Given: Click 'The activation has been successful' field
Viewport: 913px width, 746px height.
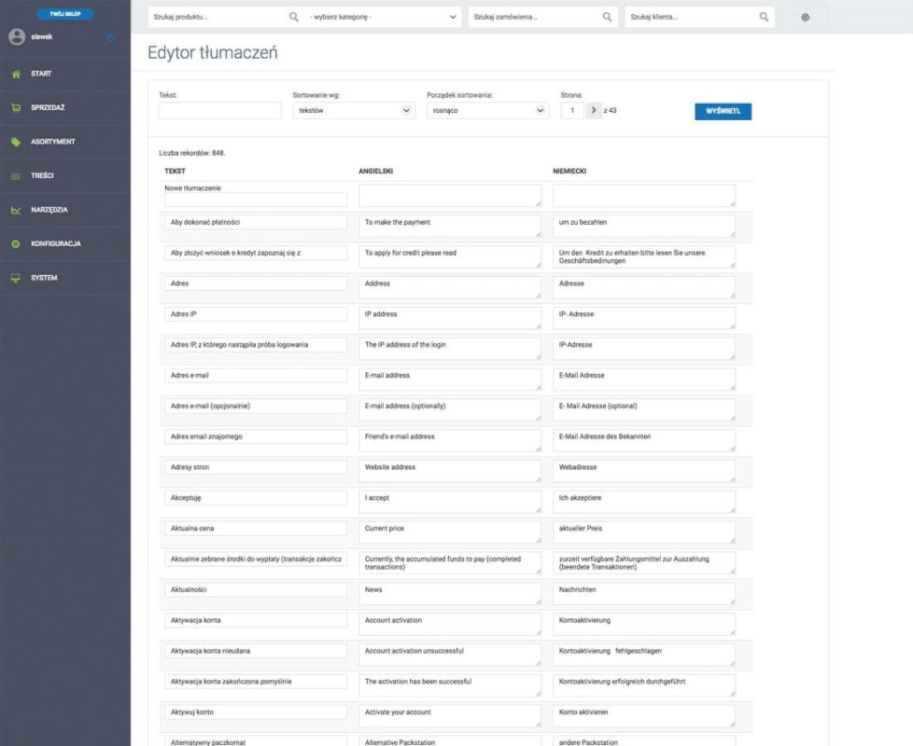Looking at the screenshot, I should tap(450, 685).
